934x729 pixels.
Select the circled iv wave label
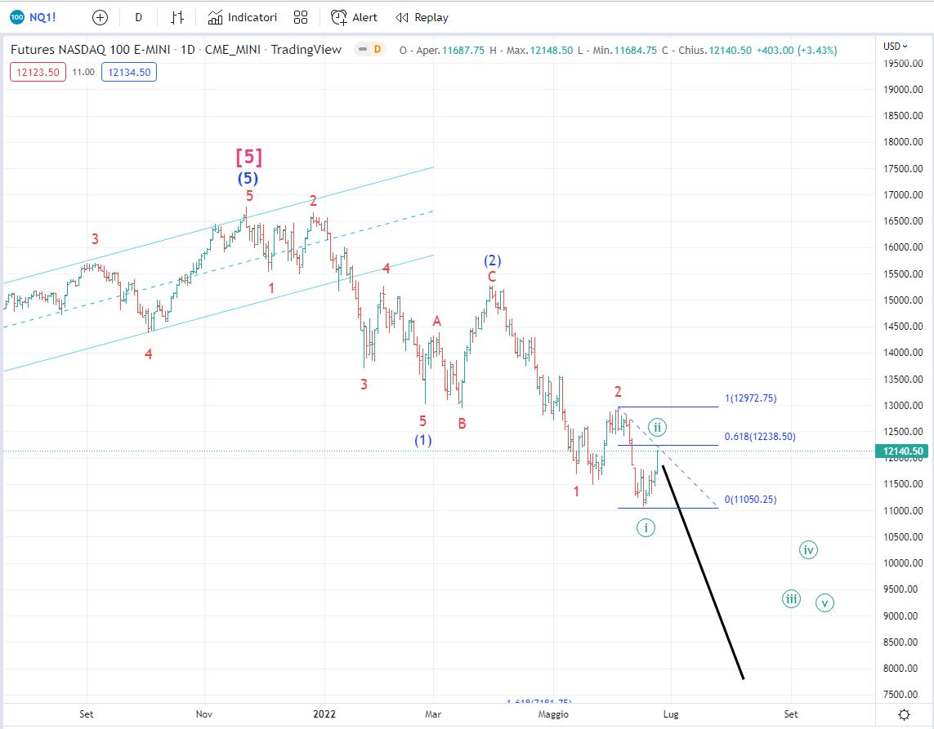coord(808,550)
